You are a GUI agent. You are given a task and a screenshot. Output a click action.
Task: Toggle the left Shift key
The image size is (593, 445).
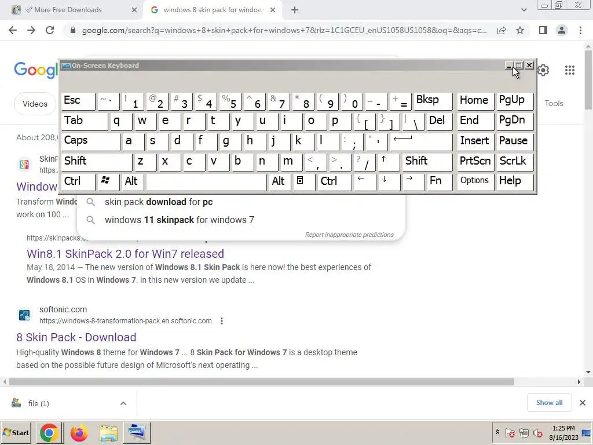[x=96, y=162]
